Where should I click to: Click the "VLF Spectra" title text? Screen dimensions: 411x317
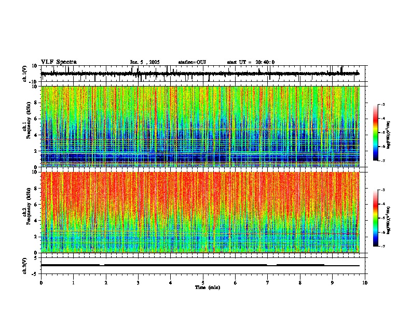click(59, 62)
